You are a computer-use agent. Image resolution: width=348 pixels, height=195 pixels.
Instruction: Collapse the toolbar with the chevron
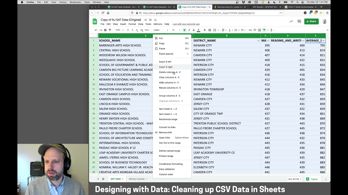click(327, 30)
